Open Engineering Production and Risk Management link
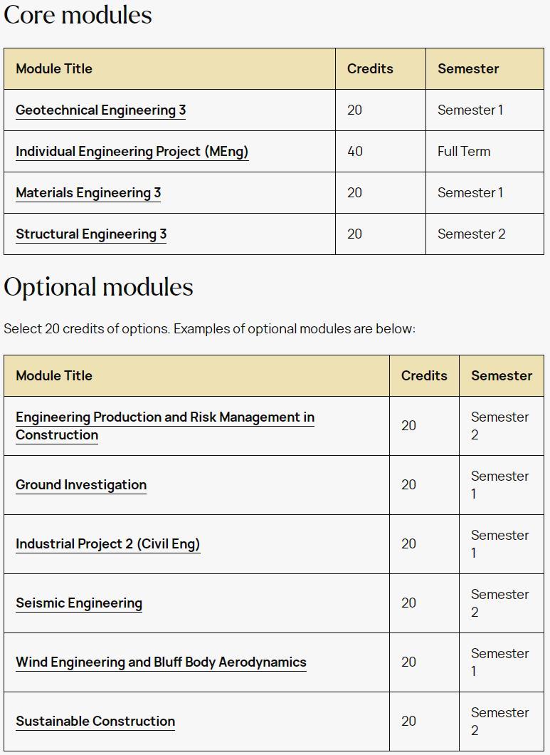 [x=165, y=426]
